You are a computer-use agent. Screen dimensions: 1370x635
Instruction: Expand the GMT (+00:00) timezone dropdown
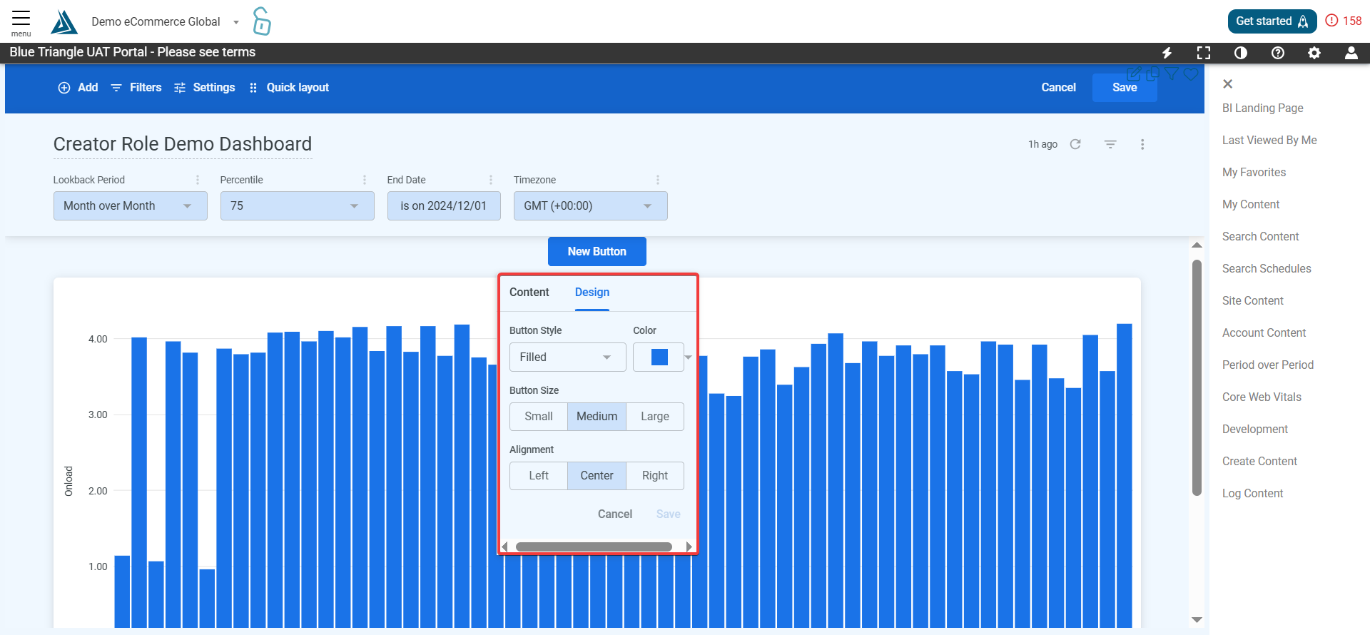(x=591, y=205)
